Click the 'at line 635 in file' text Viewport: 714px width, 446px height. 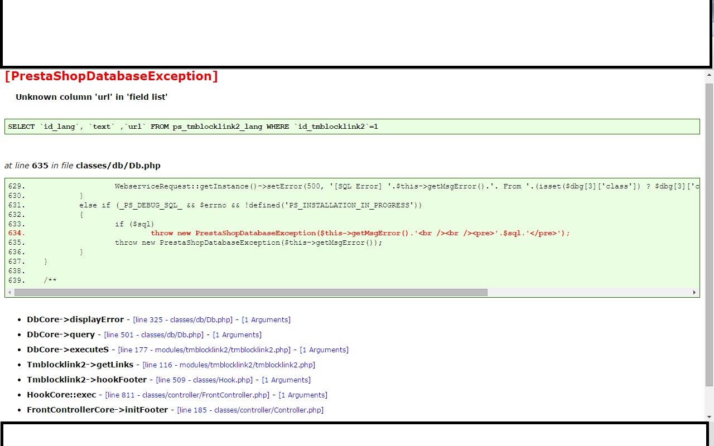(83, 166)
